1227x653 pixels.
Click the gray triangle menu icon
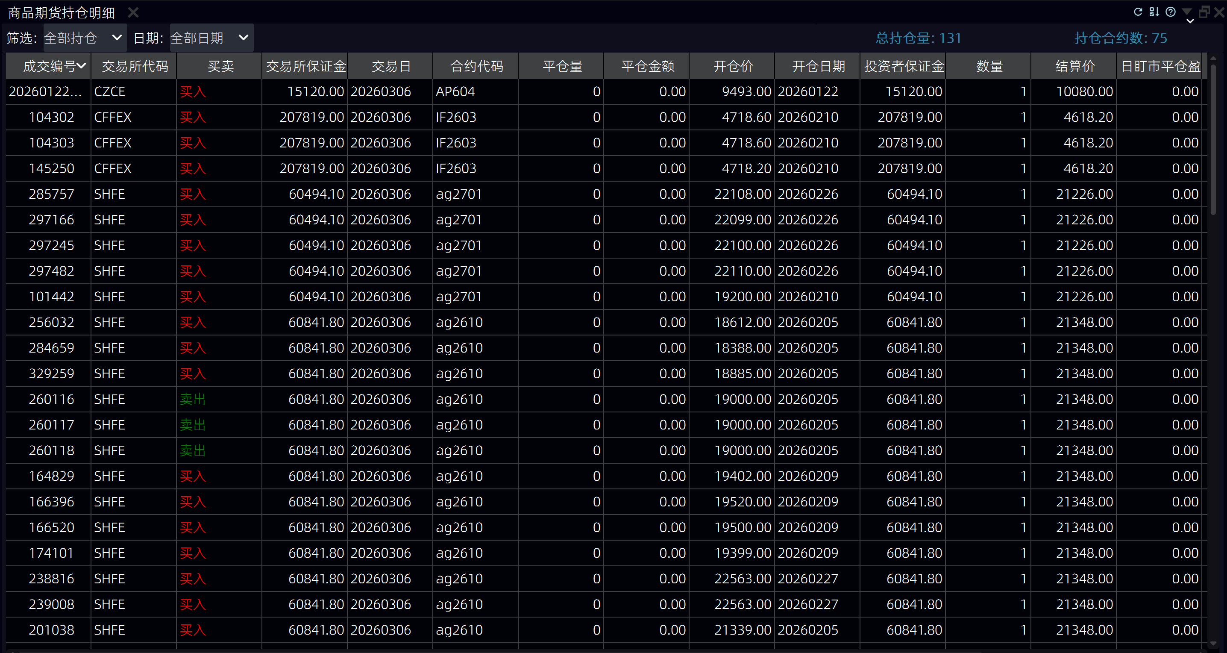pyautogui.click(x=1187, y=11)
